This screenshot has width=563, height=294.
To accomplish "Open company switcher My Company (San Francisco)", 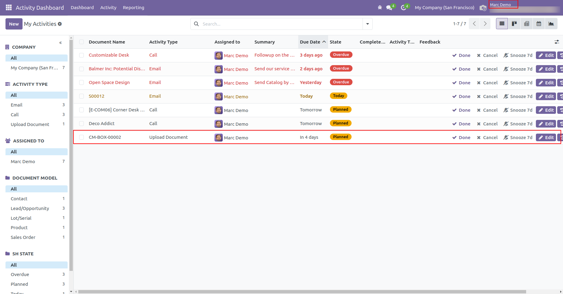I will point(444,8).
